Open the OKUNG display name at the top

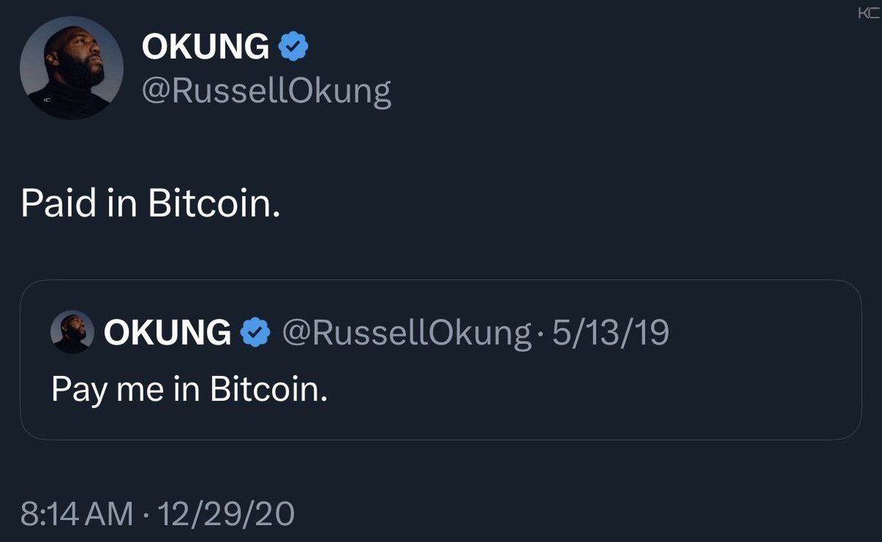click(x=205, y=49)
